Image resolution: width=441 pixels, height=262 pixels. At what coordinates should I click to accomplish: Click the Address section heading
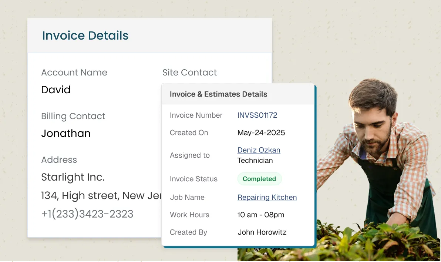point(59,160)
